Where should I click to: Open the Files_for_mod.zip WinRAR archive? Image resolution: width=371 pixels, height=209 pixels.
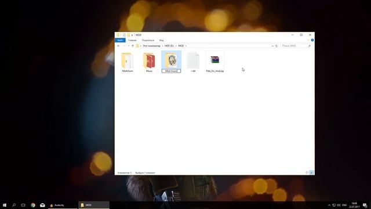tap(215, 62)
